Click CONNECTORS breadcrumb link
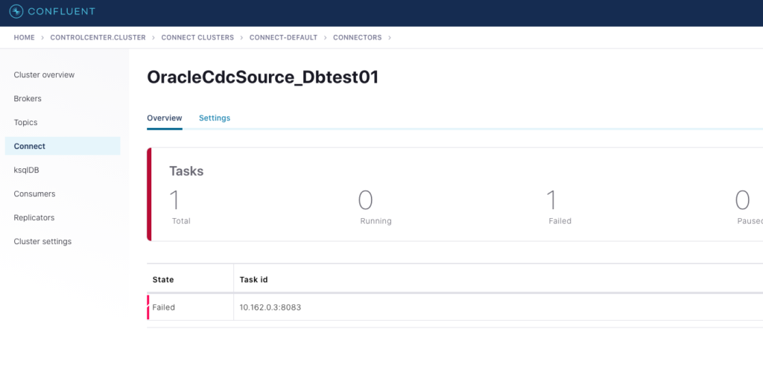The width and height of the screenshot is (763, 387). pos(357,37)
